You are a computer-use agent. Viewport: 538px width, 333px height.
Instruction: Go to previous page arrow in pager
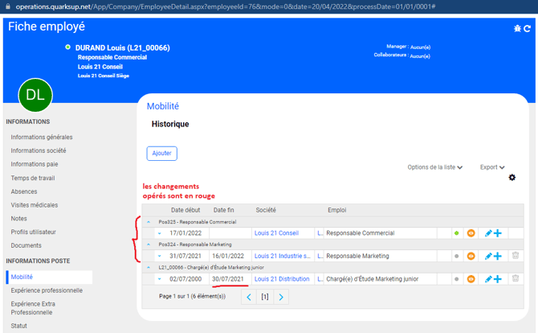(249, 297)
